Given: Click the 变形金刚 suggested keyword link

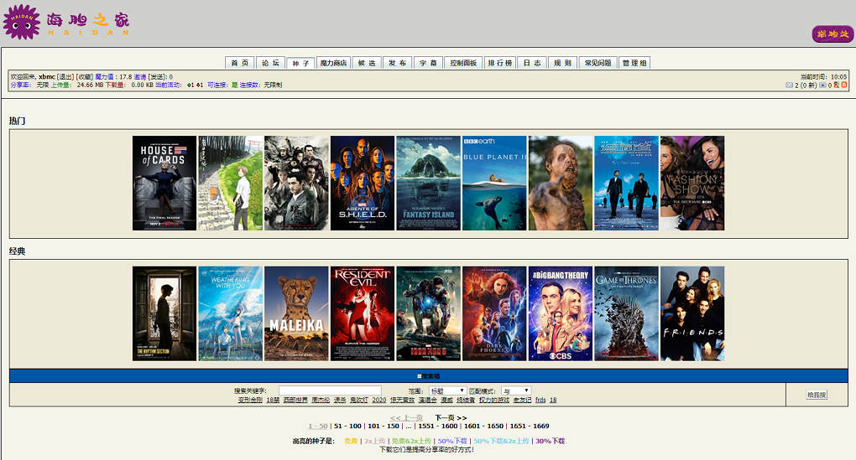Looking at the screenshot, I should tap(250, 401).
